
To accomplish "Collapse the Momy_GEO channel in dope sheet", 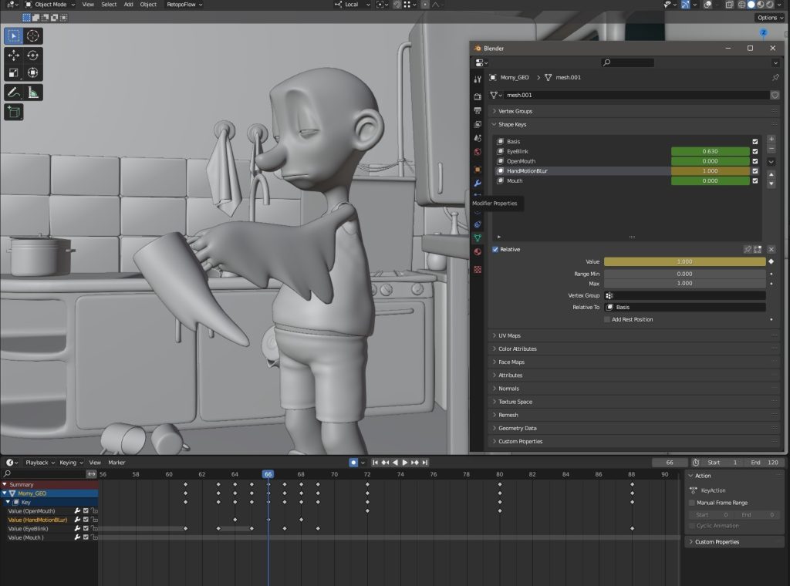I will 5,493.
